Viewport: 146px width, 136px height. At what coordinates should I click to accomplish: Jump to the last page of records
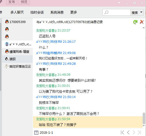tap(140, 132)
